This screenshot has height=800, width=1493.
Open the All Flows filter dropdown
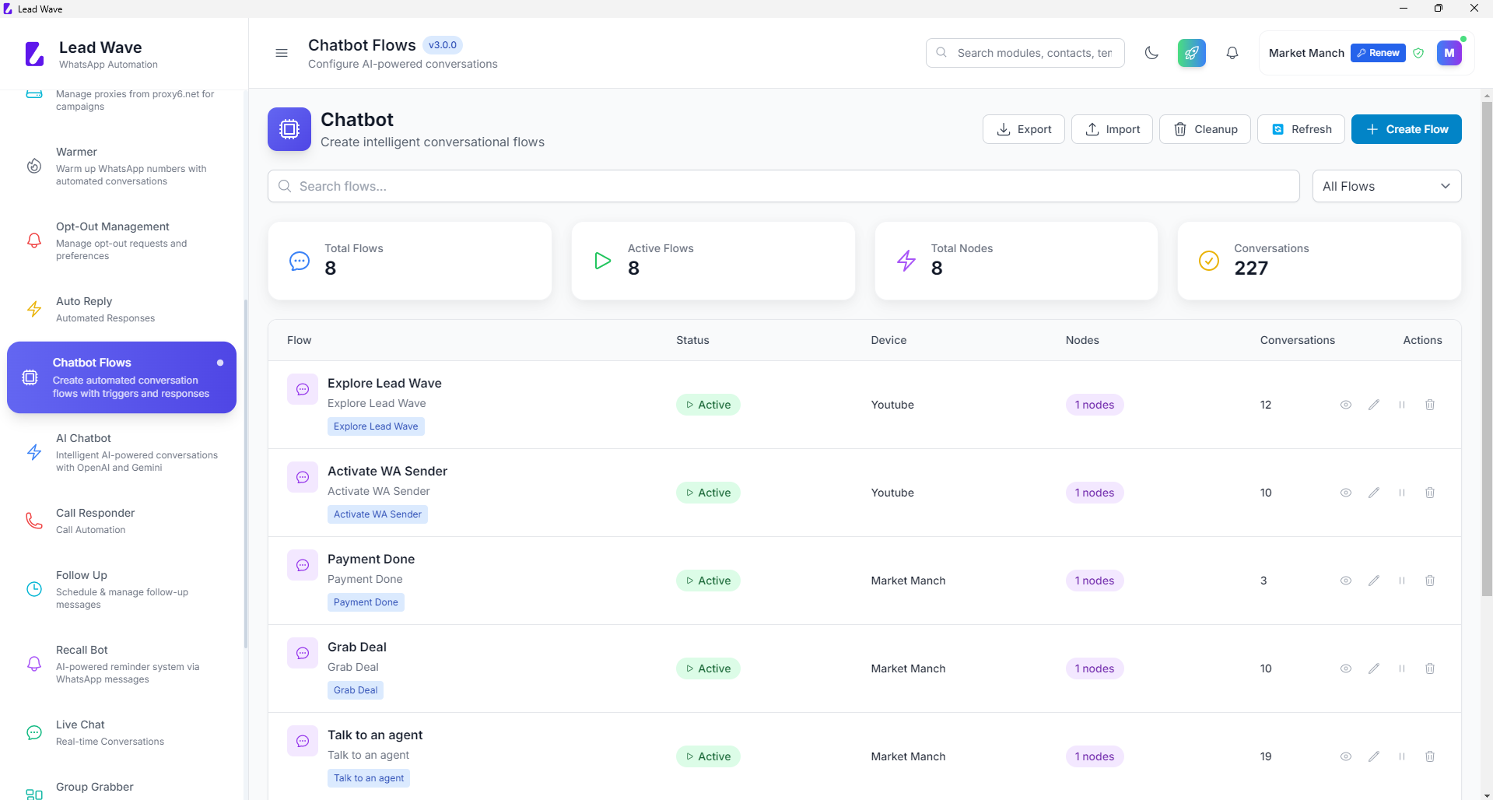pyautogui.click(x=1386, y=186)
